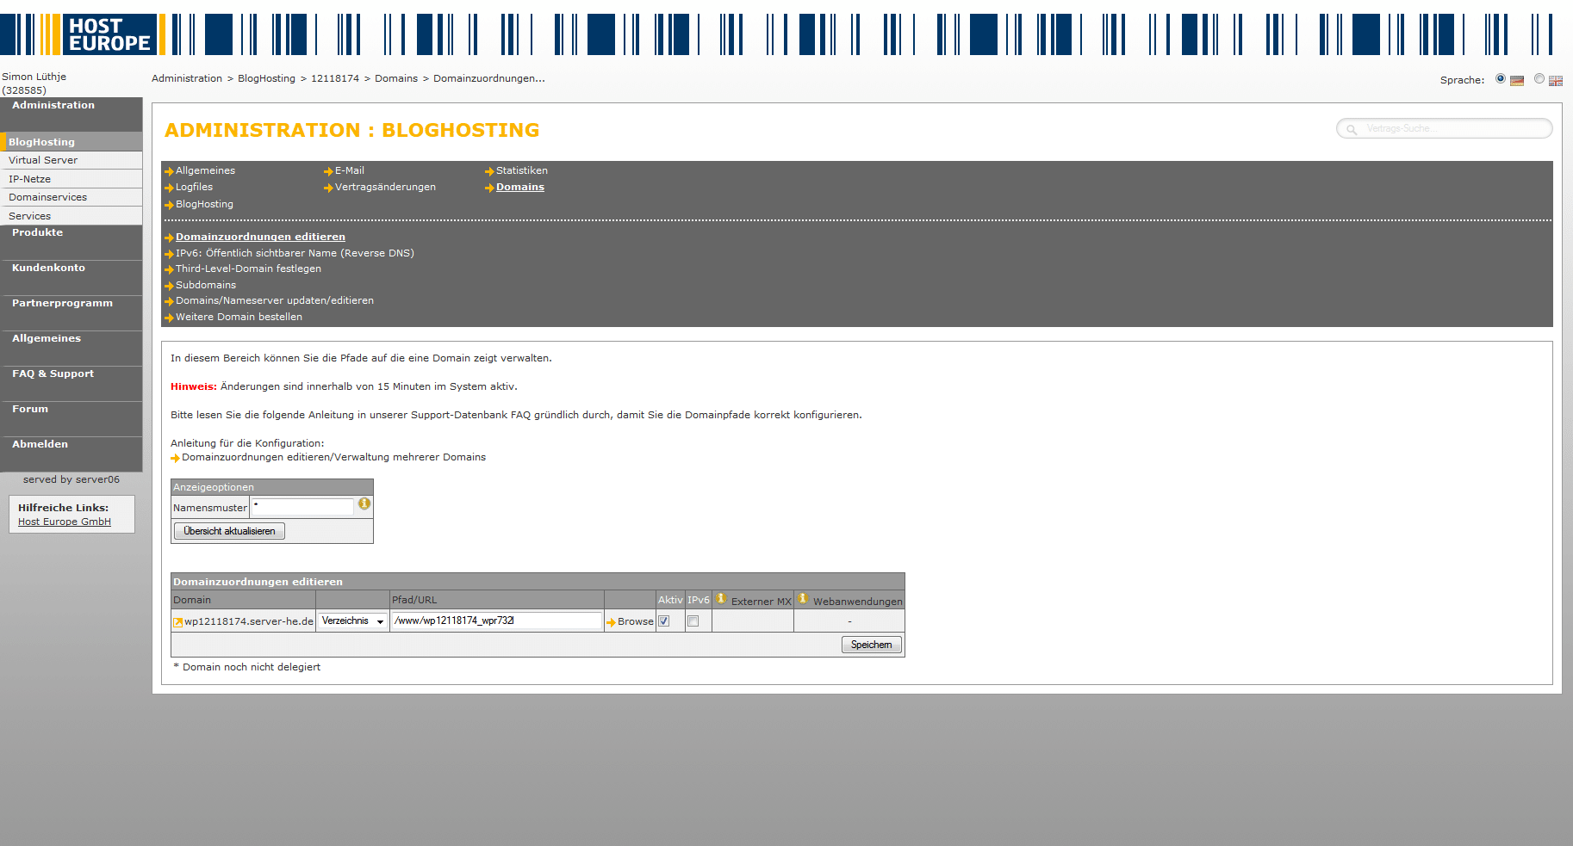Click info icon left of Externer MX header

721,599
